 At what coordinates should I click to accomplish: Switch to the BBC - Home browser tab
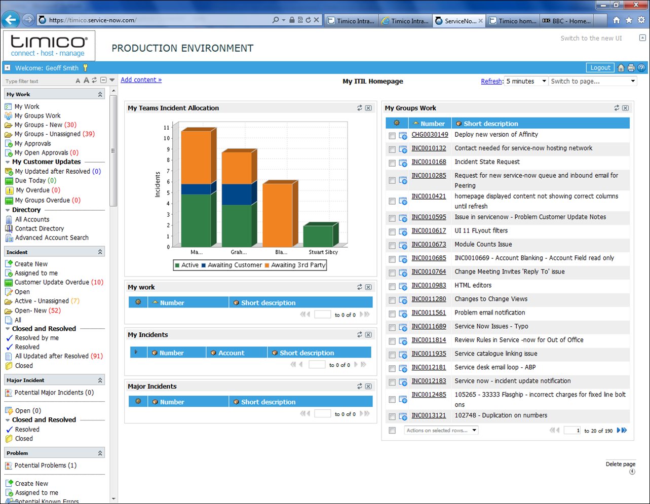point(566,21)
